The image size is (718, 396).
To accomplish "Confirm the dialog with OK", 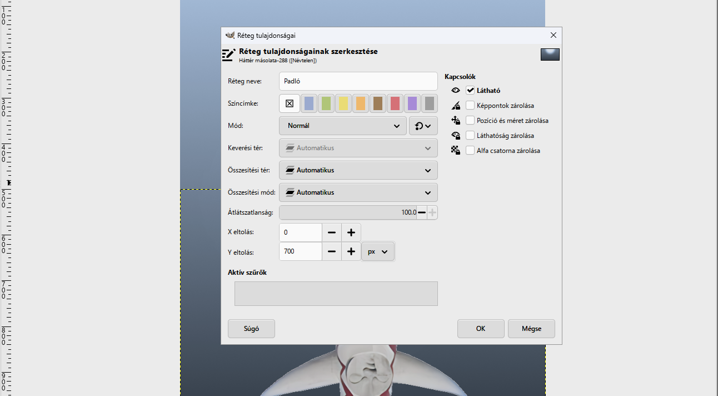I will [481, 329].
